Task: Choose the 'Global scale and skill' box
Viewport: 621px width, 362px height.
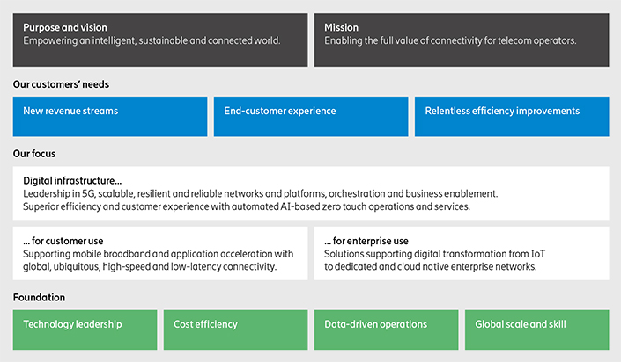Action: [x=536, y=330]
